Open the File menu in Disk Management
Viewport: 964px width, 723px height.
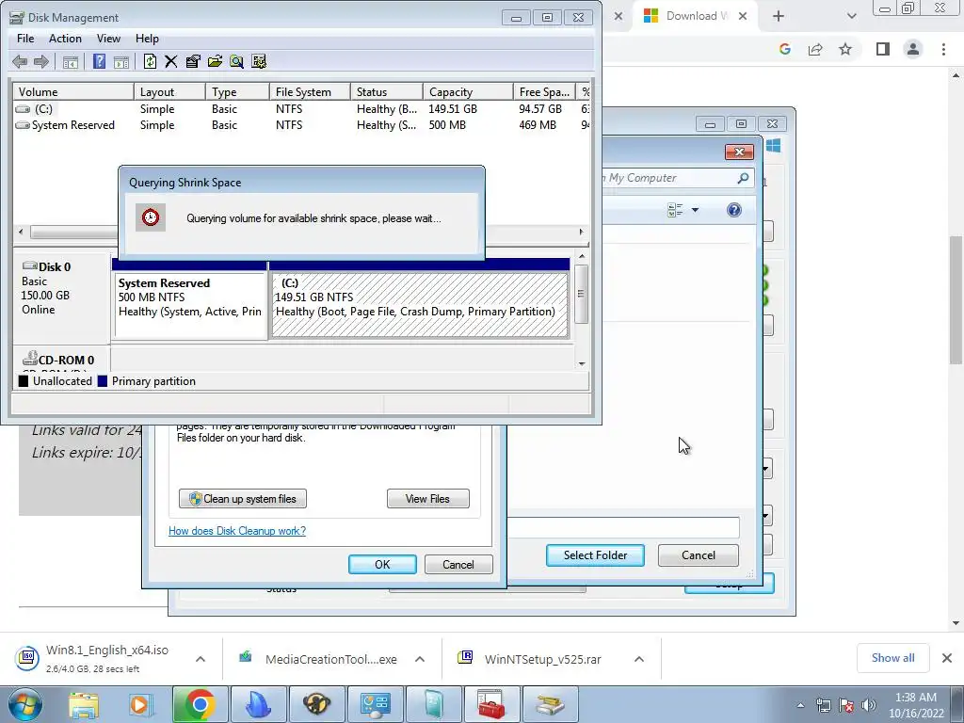pos(25,38)
